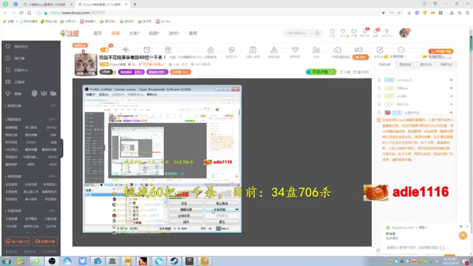
Task: Open the 分类 dropdown in navigation
Action: coord(134,33)
